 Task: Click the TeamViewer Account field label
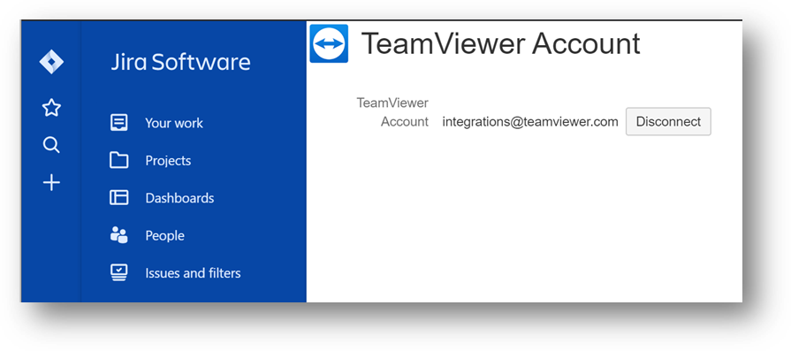(x=392, y=112)
